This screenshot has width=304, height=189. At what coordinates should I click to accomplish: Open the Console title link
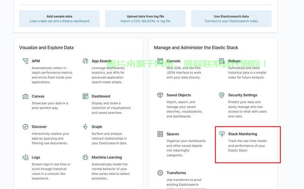pyautogui.click(x=173, y=61)
